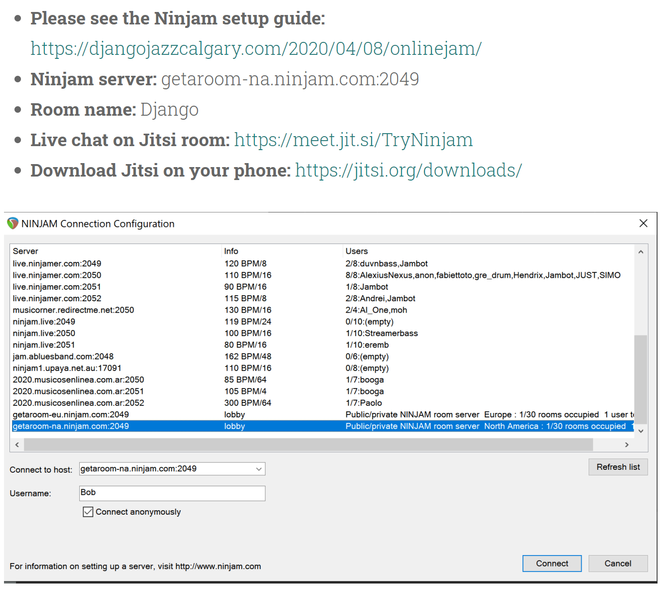Open the meet.jit.si/TryNinjam link
Image resolution: width=666 pixels, height=590 pixels.
tap(353, 140)
